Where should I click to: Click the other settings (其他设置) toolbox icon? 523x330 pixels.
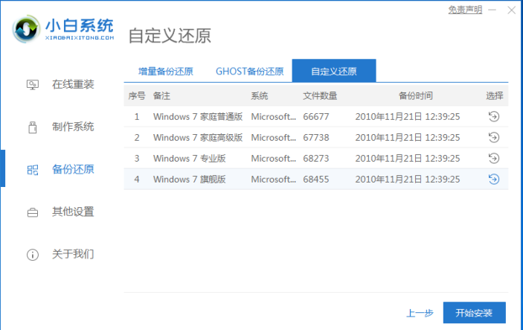[33, 212]
